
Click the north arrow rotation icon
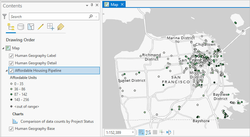[169, 132]
